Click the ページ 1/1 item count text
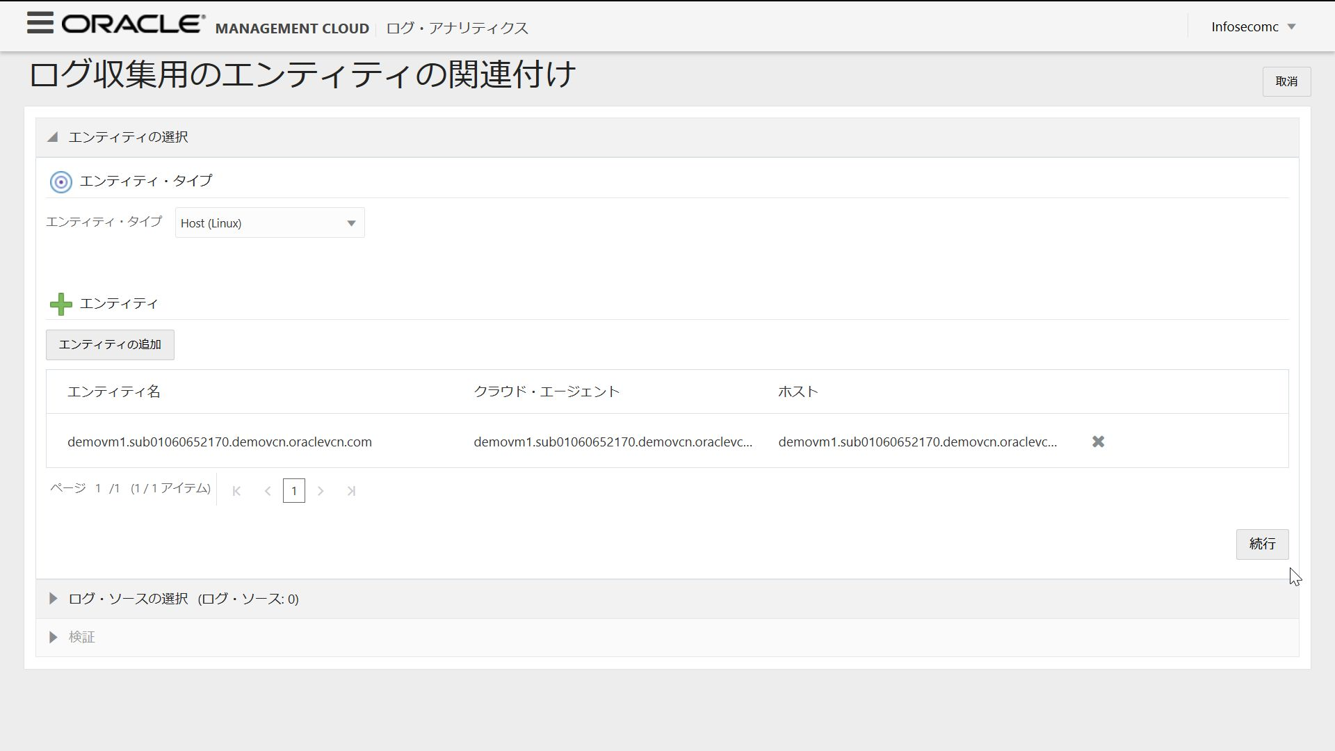 click(130, 488)
